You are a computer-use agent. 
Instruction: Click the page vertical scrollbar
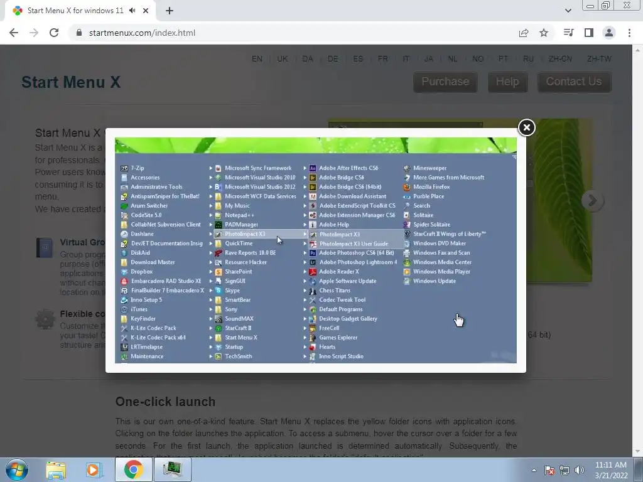coord(637,251)
